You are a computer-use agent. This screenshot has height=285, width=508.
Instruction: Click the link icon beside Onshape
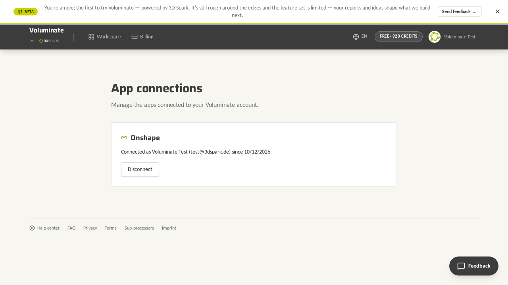(x=124, y=138)
